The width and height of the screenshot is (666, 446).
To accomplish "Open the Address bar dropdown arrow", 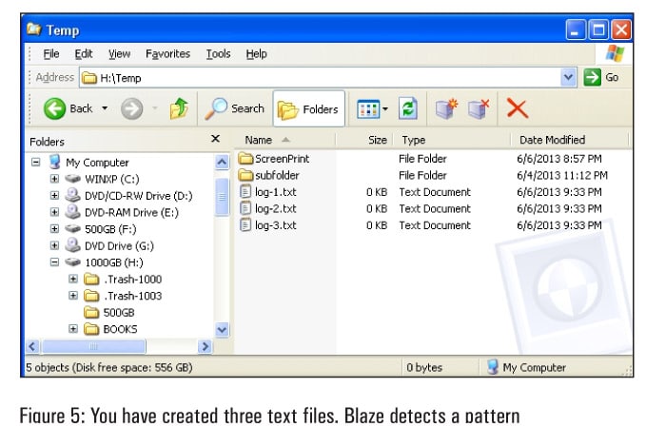I will [x=569, y=77].
